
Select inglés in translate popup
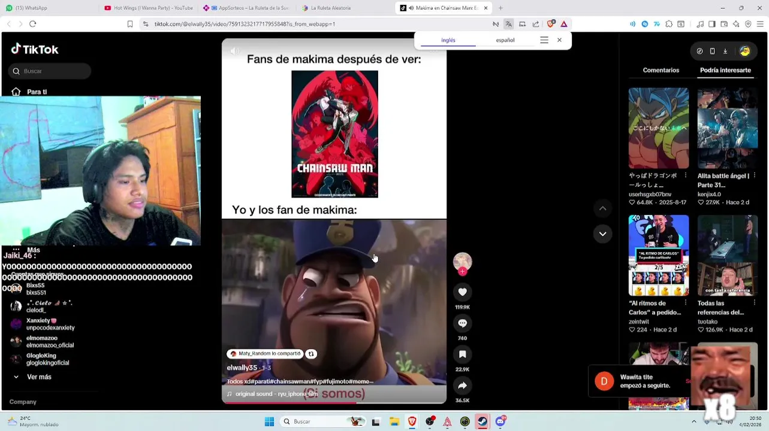pyautogui.click(x=448, y=40)
